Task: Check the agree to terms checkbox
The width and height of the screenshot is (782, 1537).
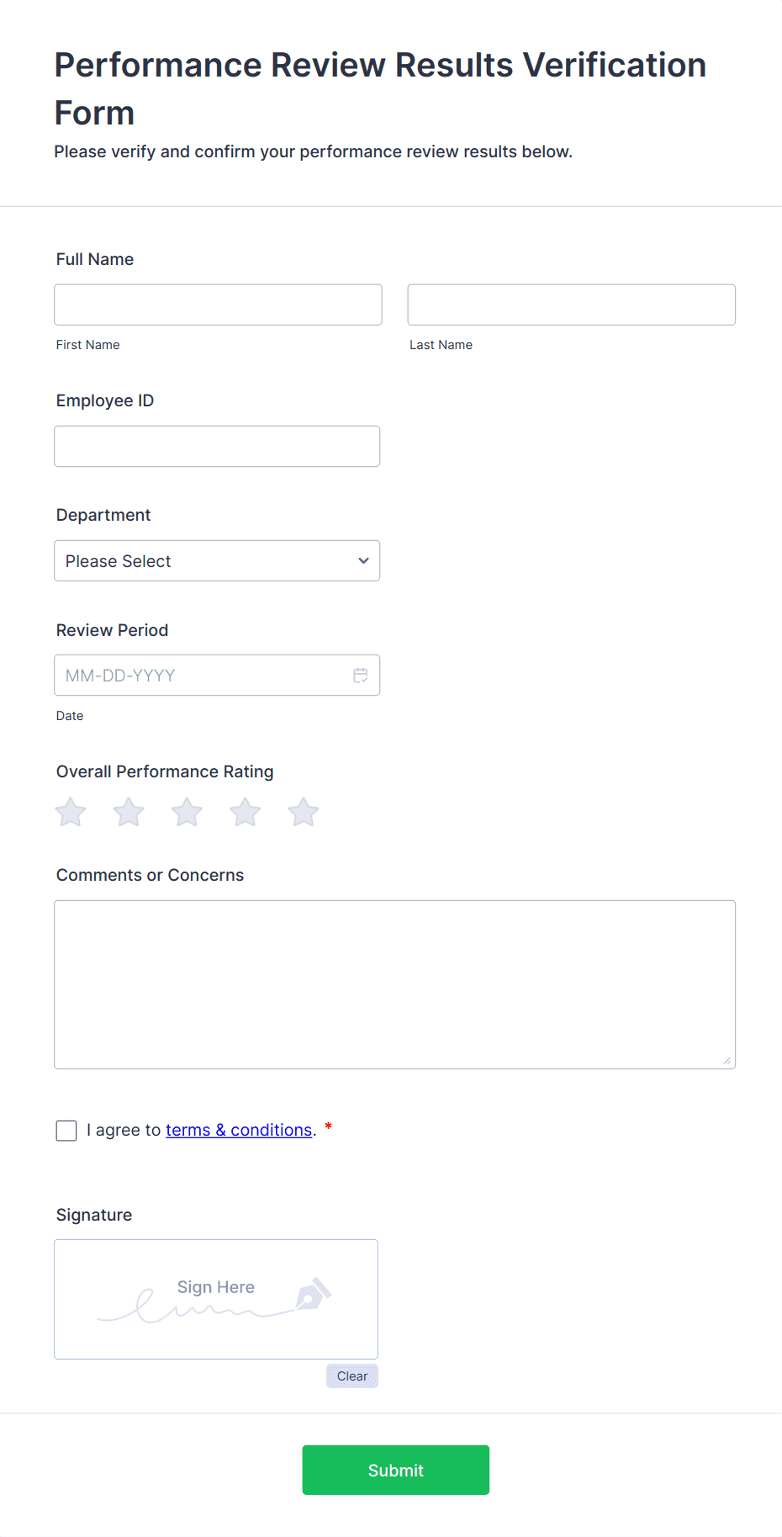Action: [x=66, y=1131]
